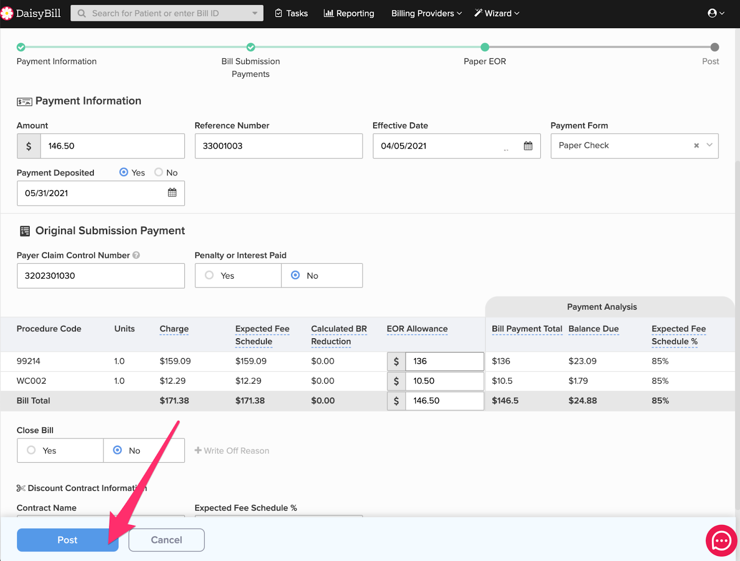Expand the Payment Form dropdown

tap(709, 146)
